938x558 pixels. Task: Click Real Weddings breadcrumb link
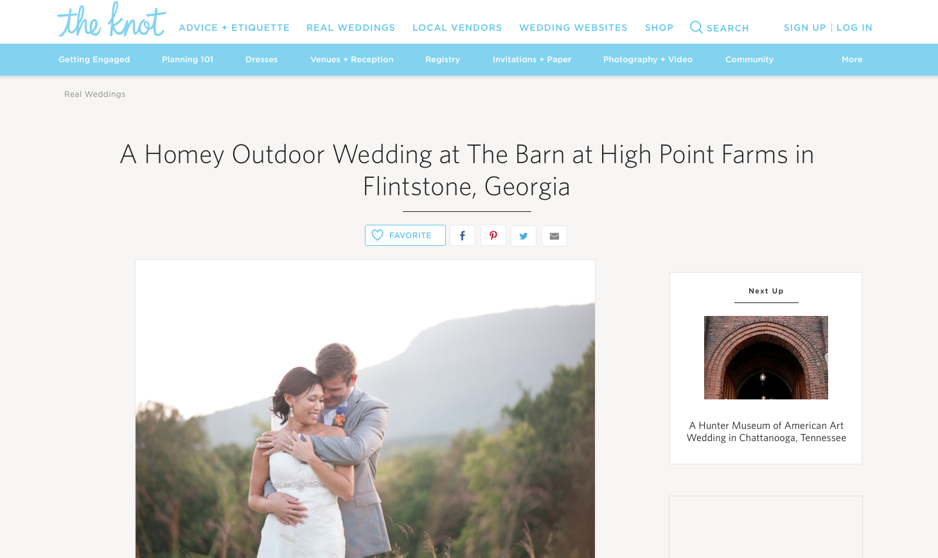95,94
